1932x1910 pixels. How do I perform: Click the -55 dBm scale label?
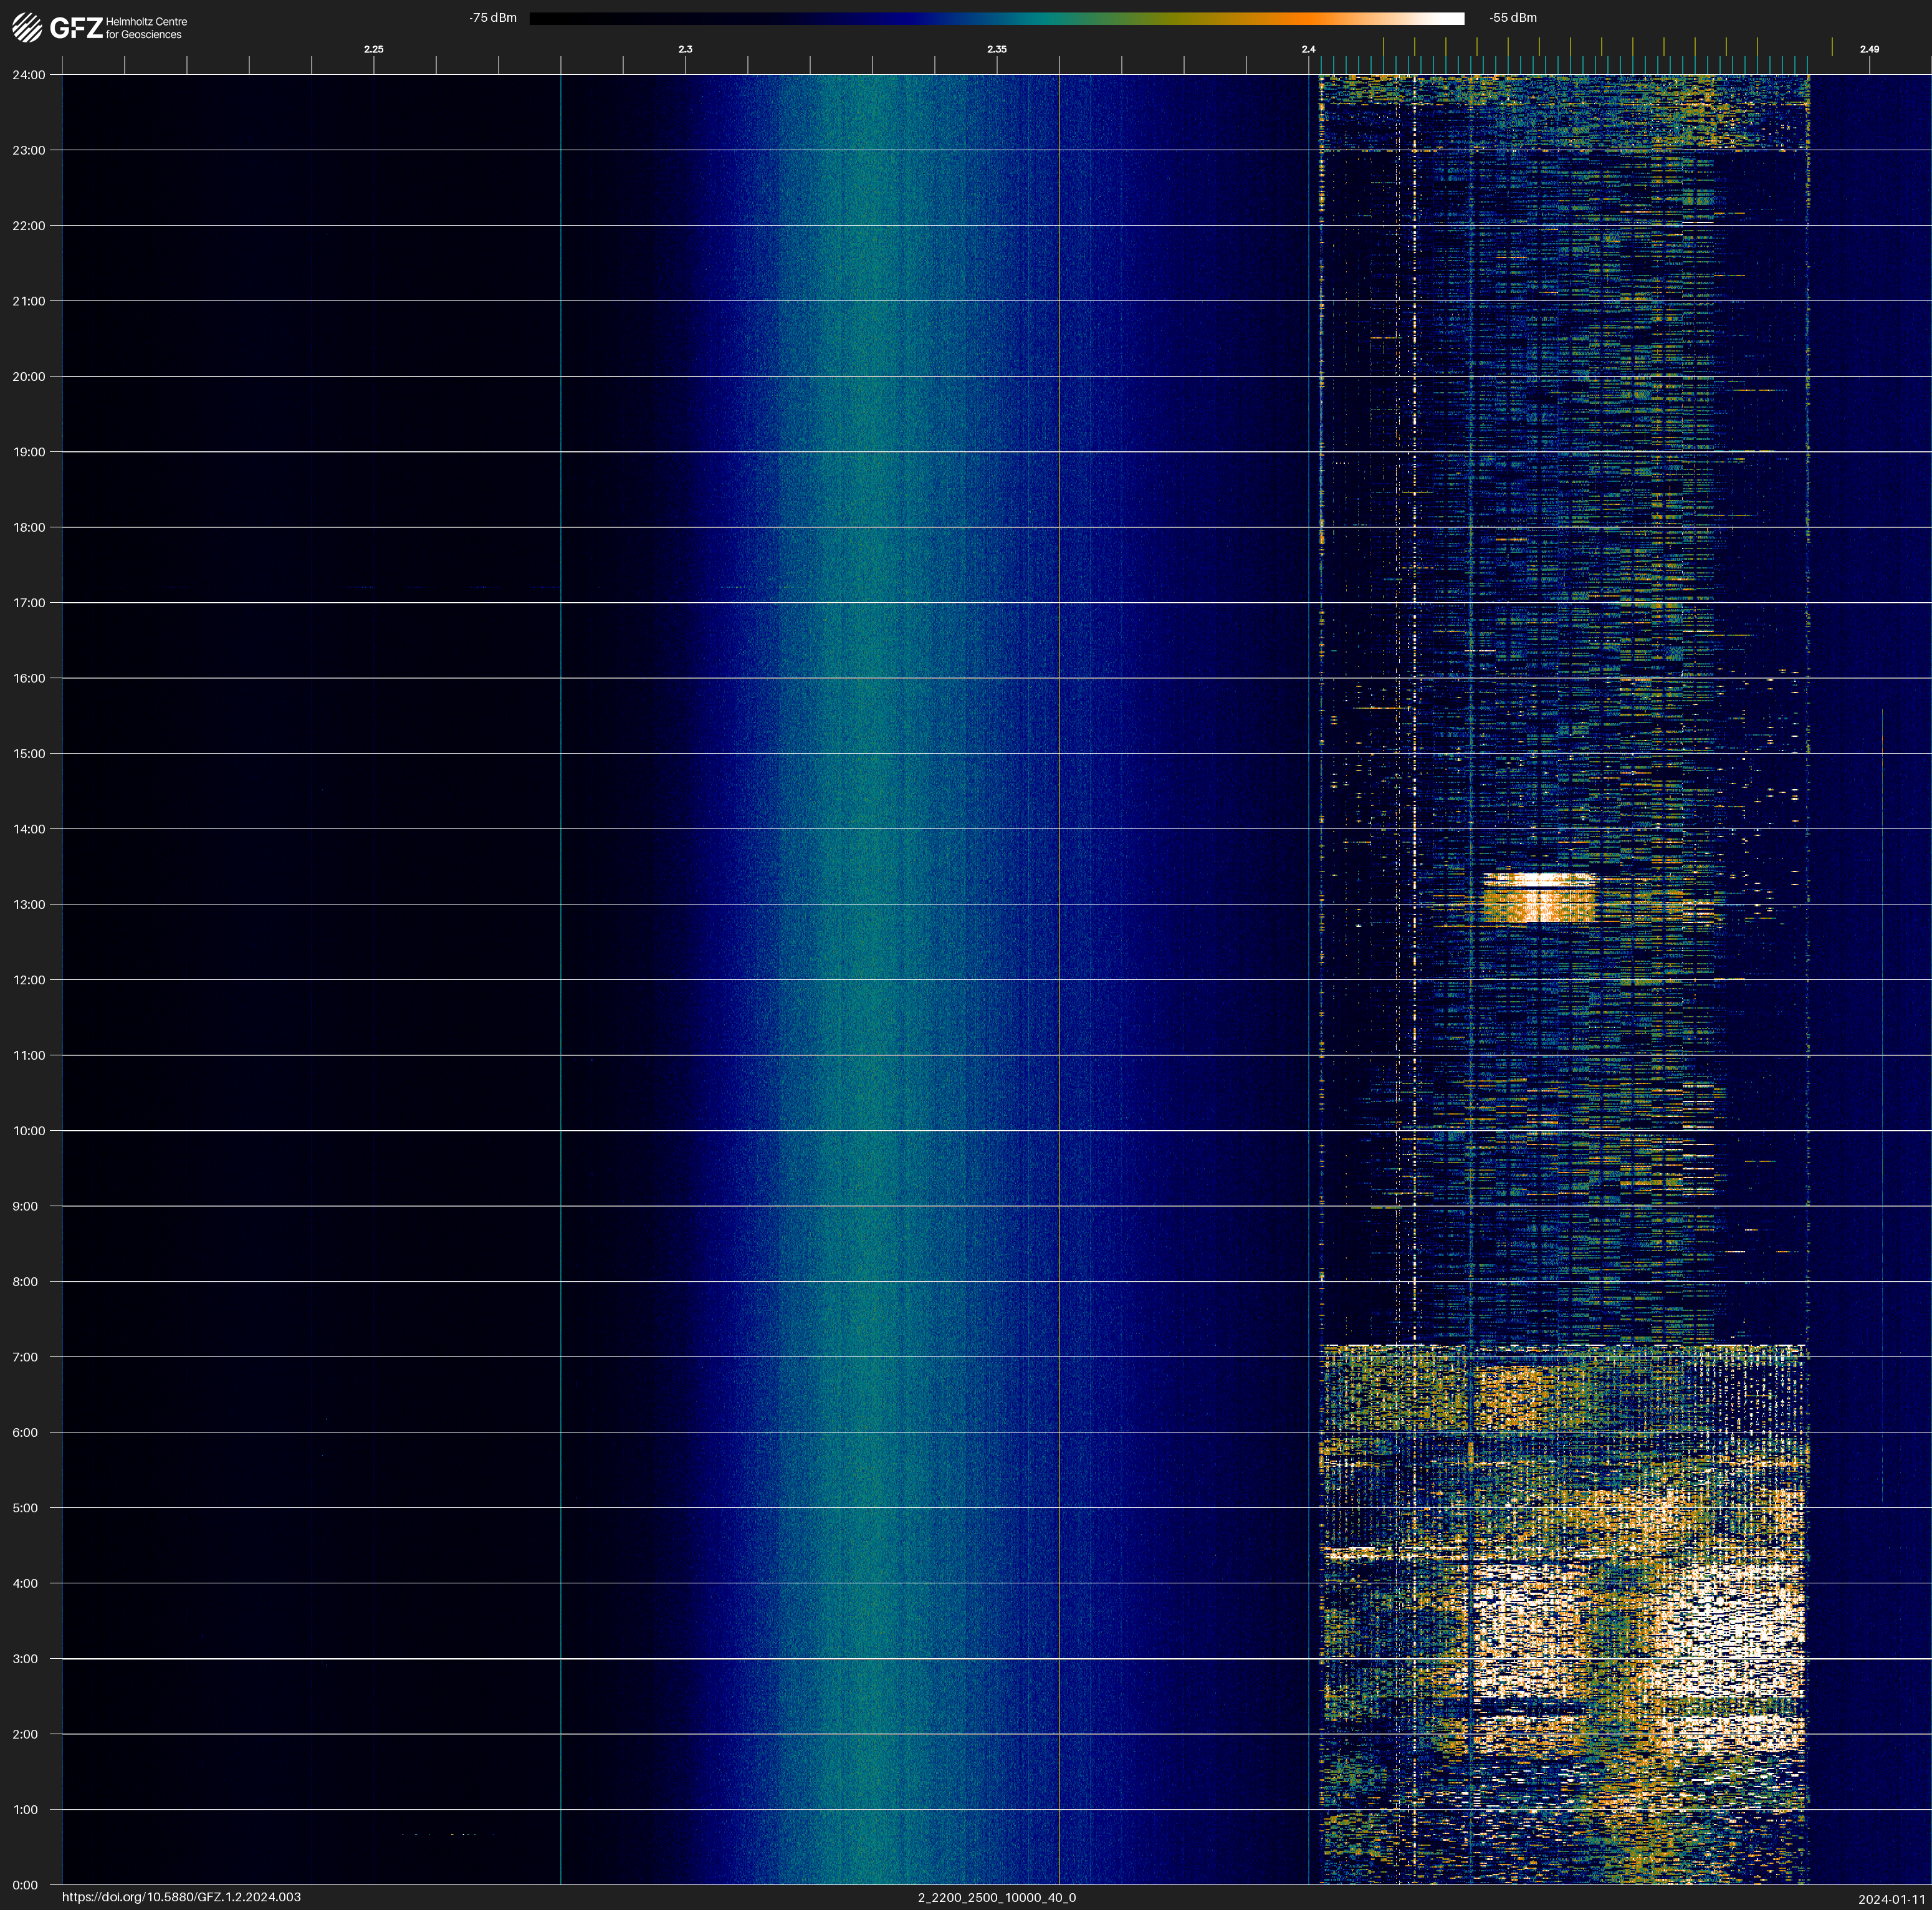[x=1513, y=18]
